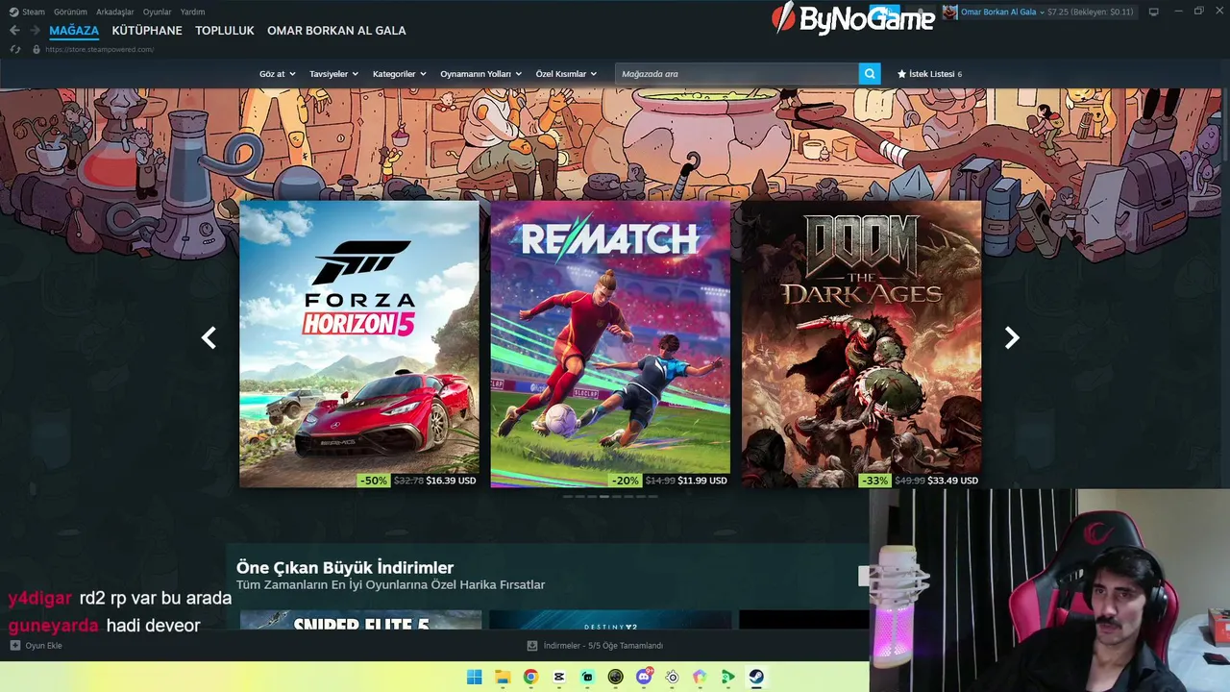The image size is (1230, 692).
Task: Click the Forza -50% discount badge
Action: coord(374,480)
